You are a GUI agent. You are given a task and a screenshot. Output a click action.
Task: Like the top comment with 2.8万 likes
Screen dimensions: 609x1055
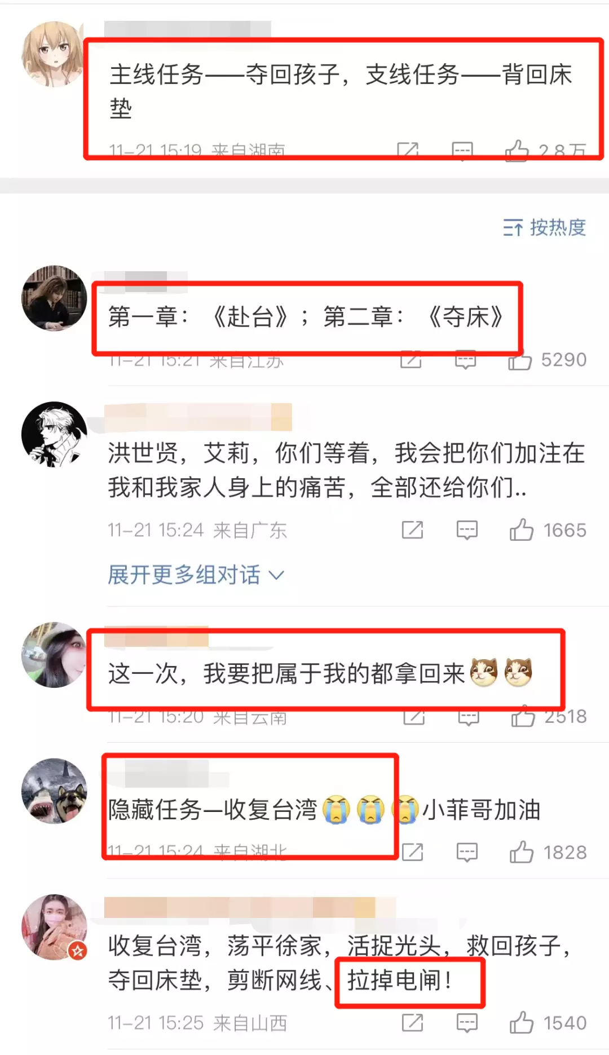[x=517, y=151]
